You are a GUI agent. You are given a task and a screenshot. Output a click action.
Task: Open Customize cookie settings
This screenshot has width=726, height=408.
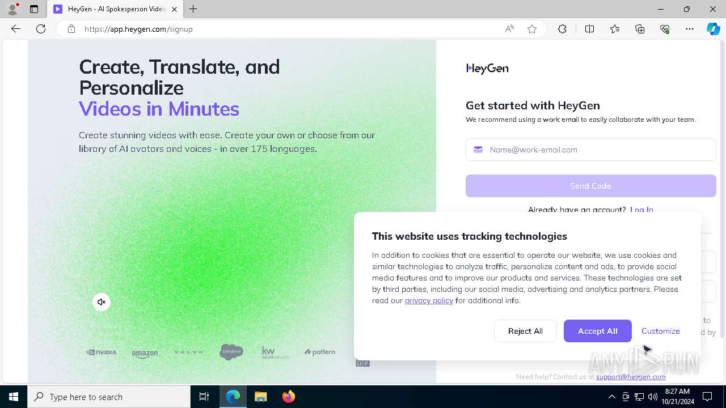pyautogui.click(x=660, y=331)
